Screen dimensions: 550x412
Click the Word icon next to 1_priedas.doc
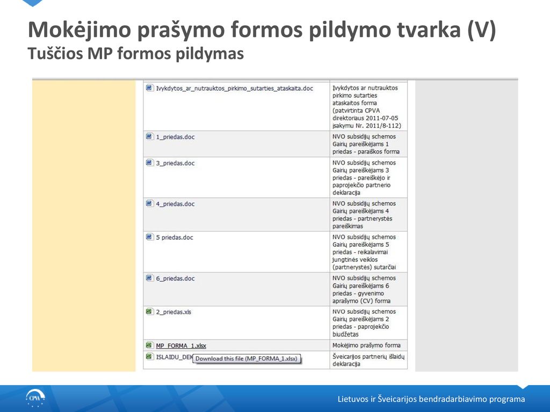pos(150,136)
